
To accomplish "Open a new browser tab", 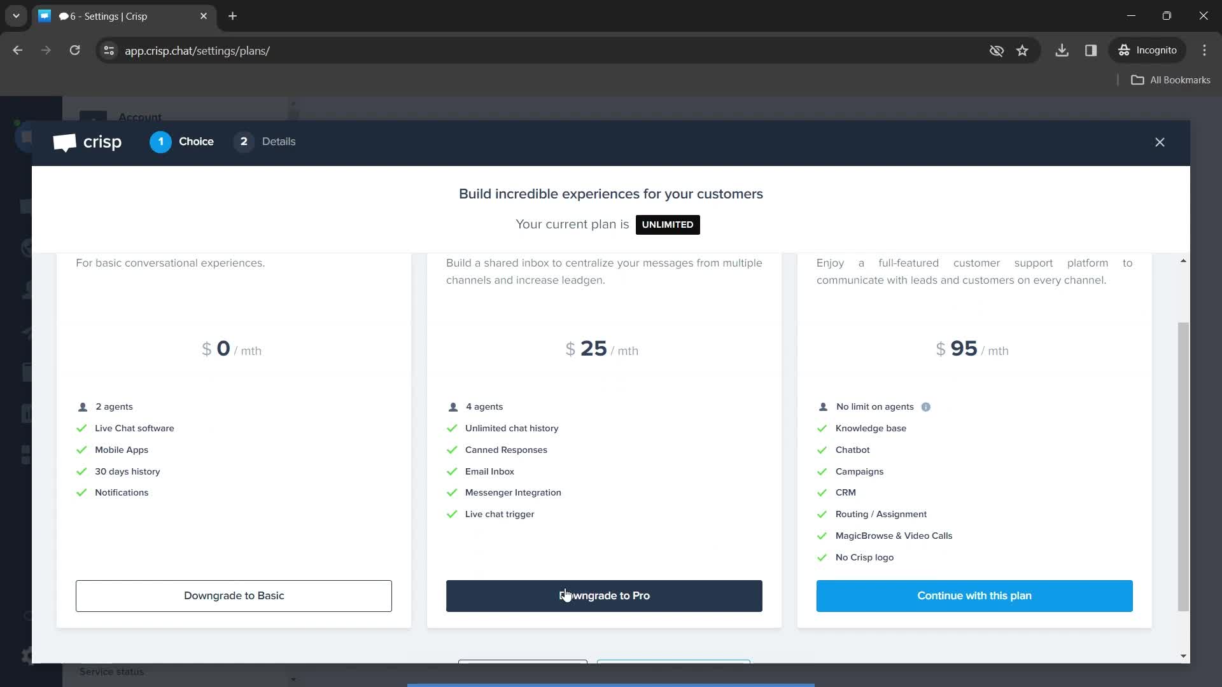I will pos(233,16).
